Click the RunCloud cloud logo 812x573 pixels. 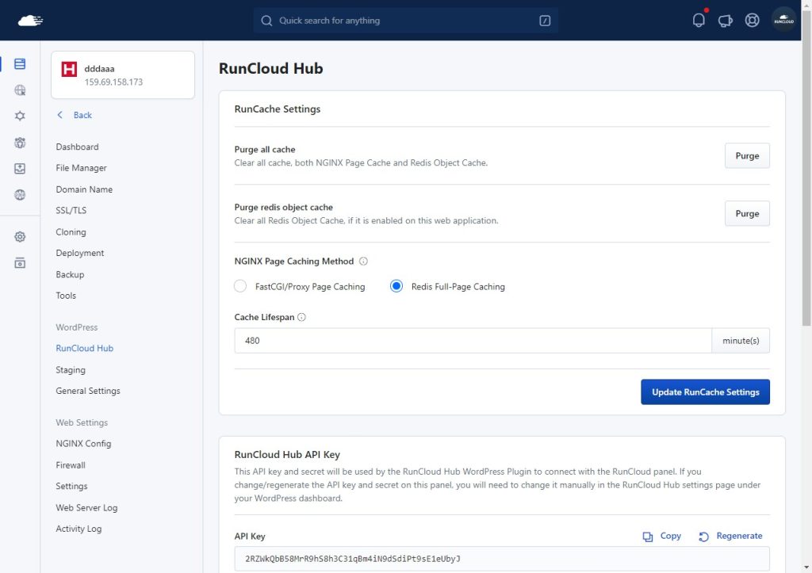[31, 20]
